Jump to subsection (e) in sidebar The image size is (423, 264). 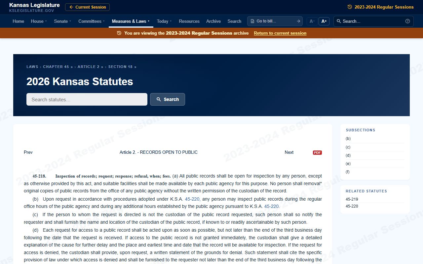pyautogui.click(x=375, y=164)
